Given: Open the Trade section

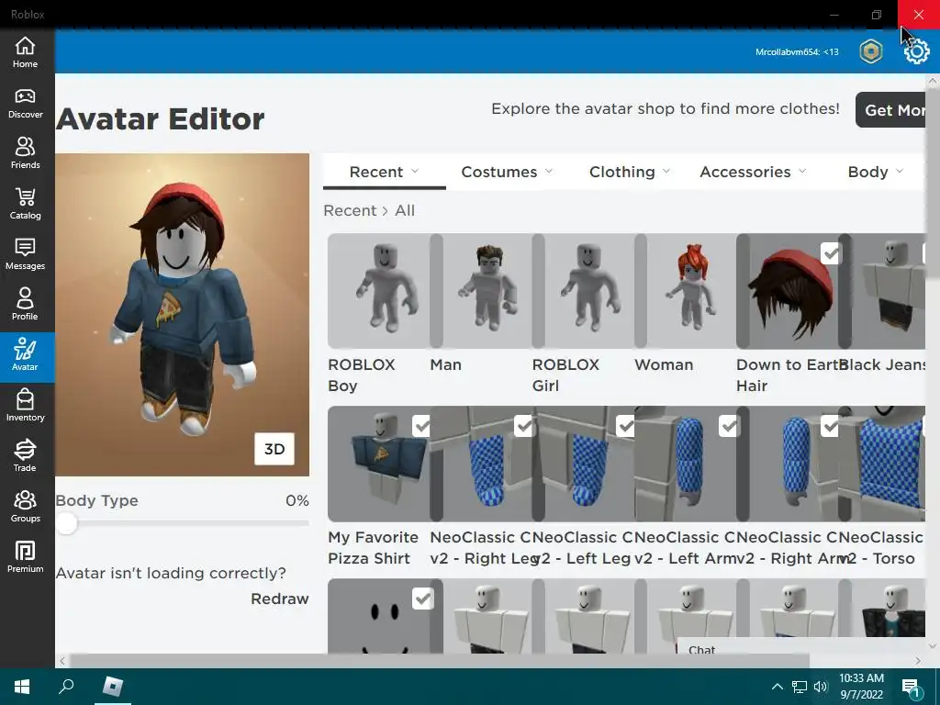Looking at the screenshot, I should coord(25,457).
